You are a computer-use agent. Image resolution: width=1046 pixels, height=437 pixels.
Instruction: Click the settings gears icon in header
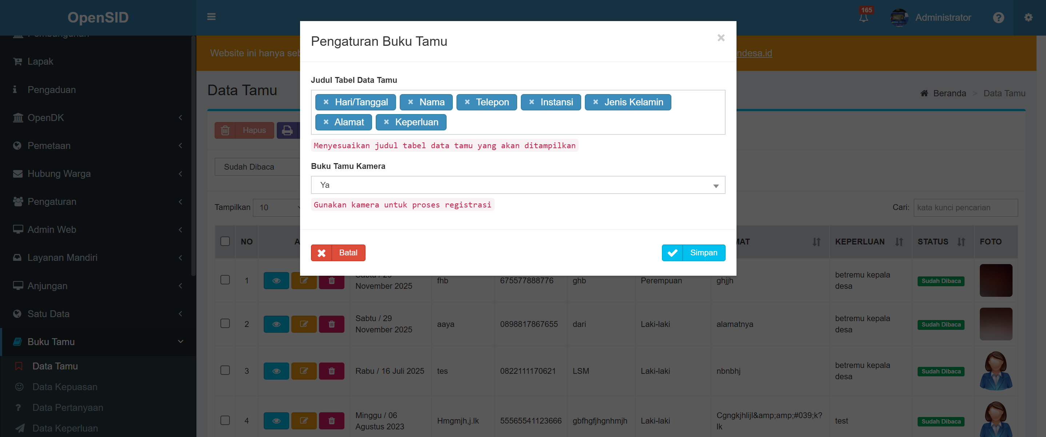click(x=1028, y=17)
